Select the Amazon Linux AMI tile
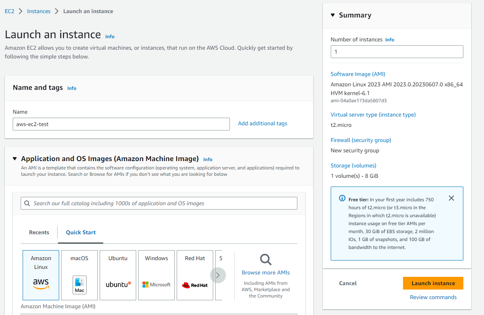484x315 pixels. click(41, 275)
